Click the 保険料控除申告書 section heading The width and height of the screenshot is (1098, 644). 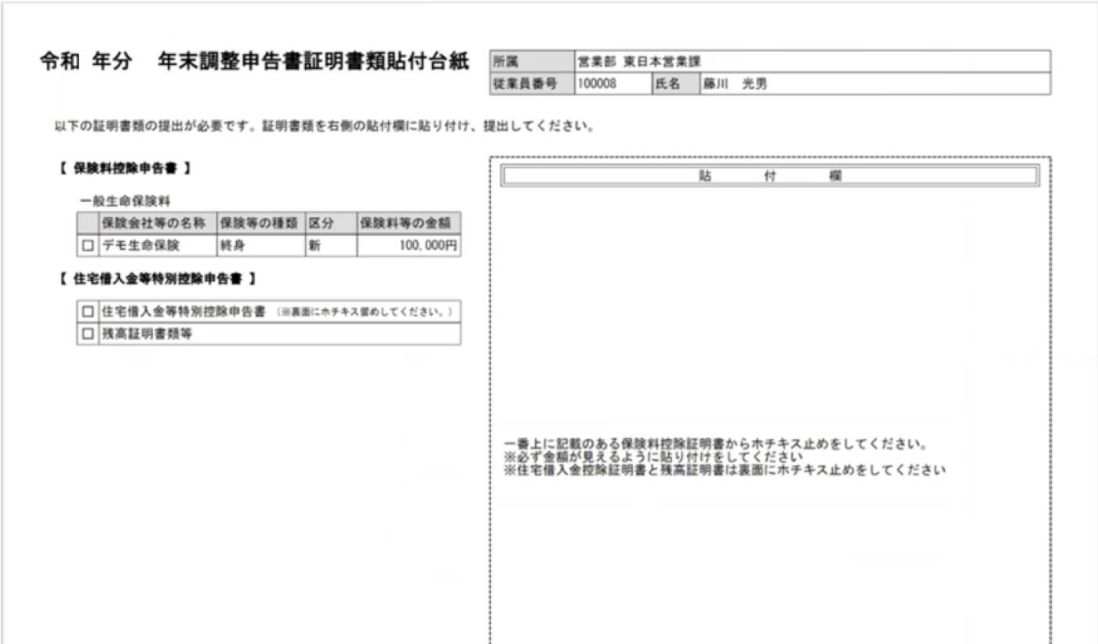(x=124, y=168)
